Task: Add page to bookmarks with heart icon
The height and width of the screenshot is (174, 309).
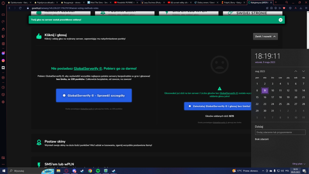Action: pos(284,8)
